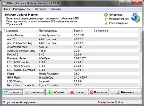Ignore the update with the Игнориров. button
The height and width of the screenshot is (106, 144).
[99, 92]
